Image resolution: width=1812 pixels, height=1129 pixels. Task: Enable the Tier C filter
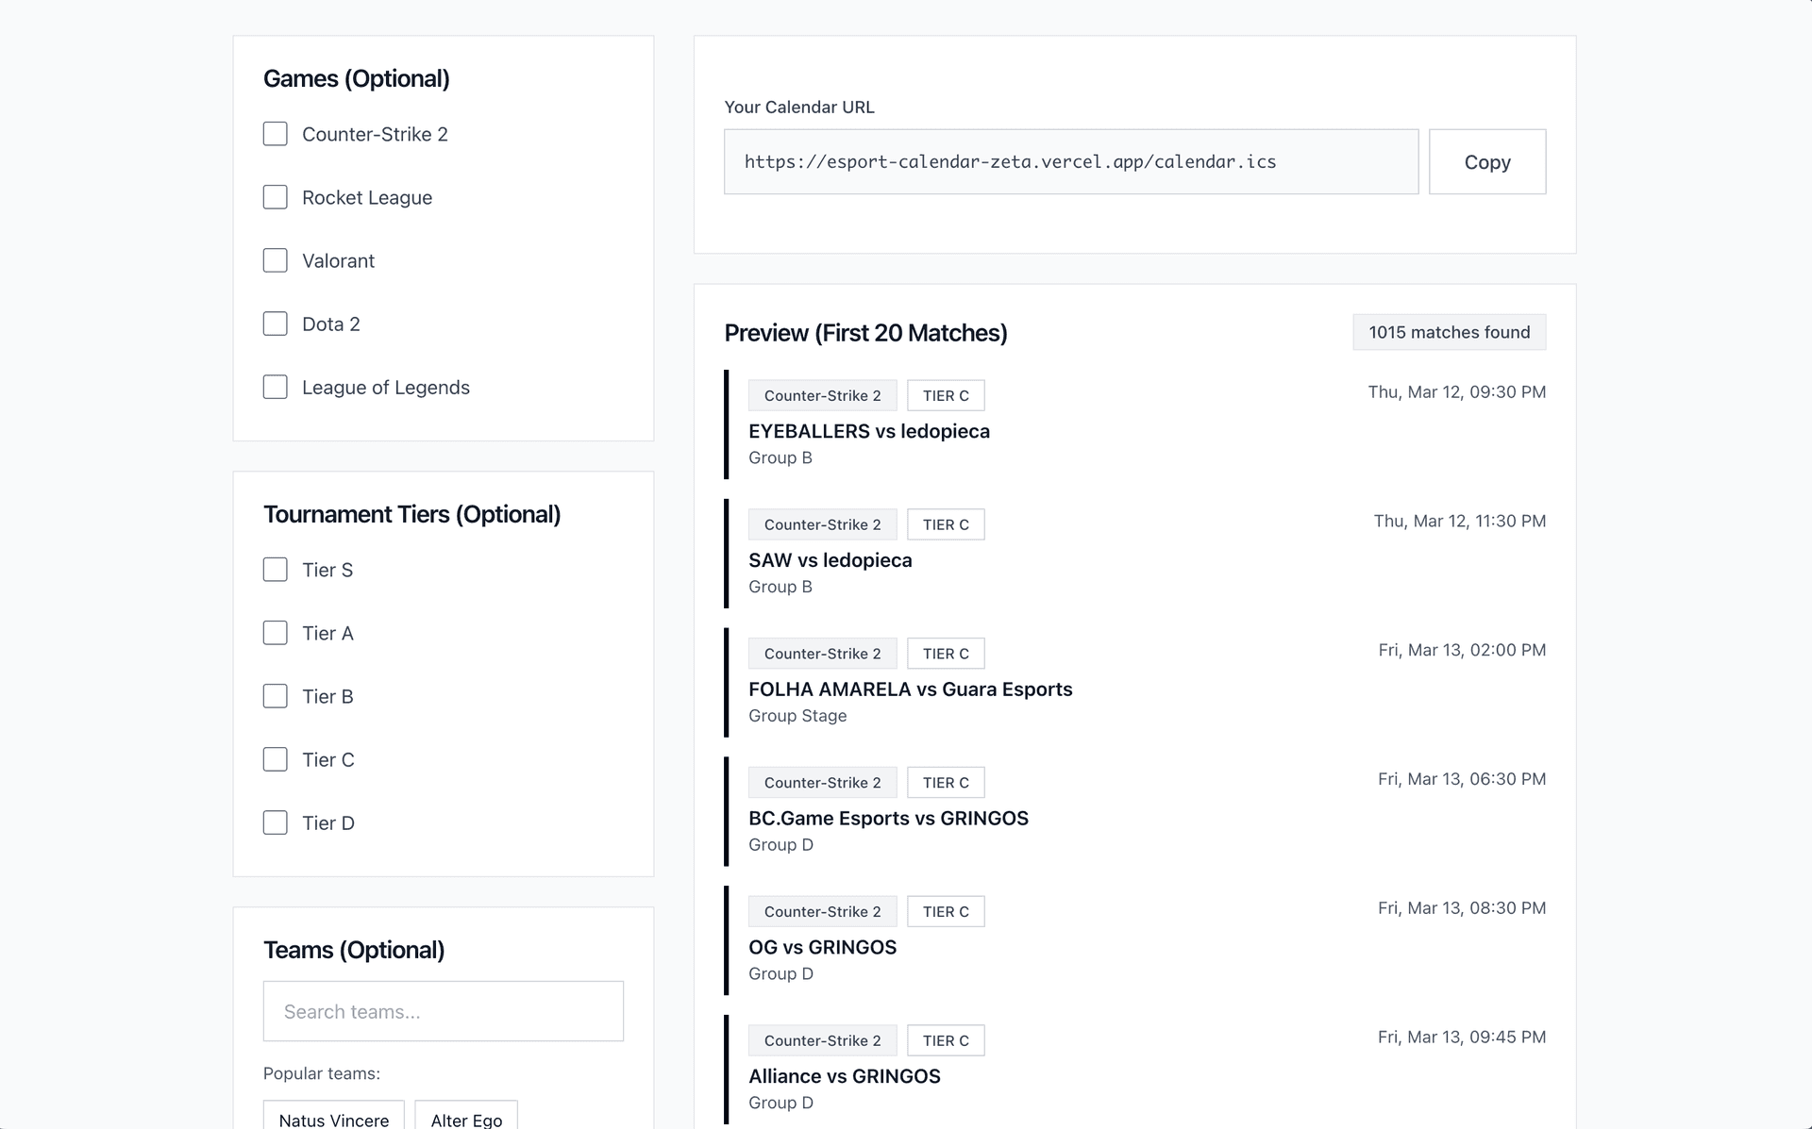(275, 759)
